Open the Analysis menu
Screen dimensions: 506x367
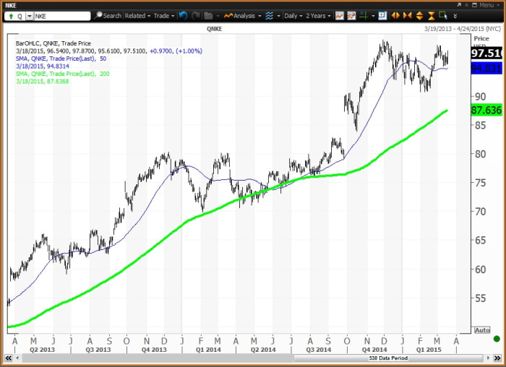242,16
